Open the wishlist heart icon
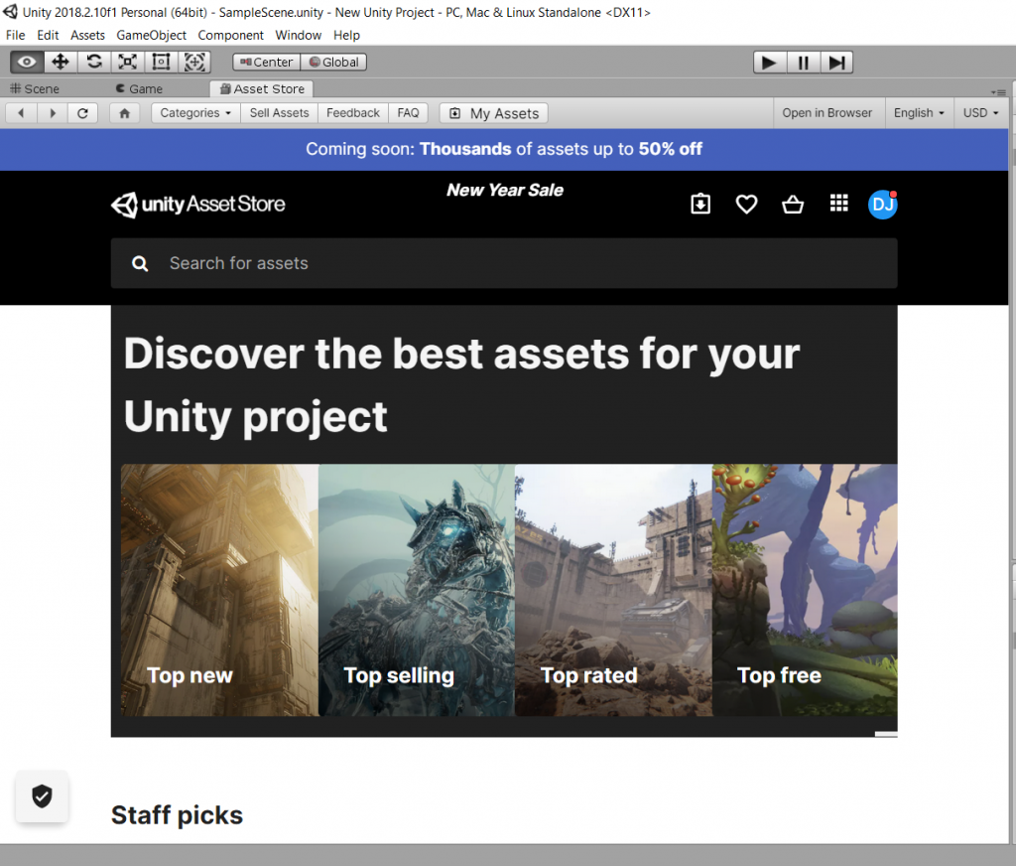 746,205
